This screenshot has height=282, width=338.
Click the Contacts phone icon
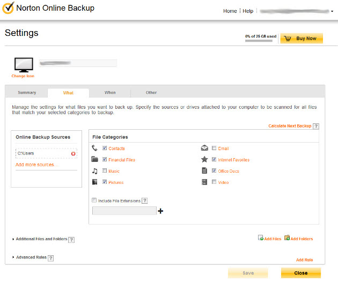click(94, 148)
